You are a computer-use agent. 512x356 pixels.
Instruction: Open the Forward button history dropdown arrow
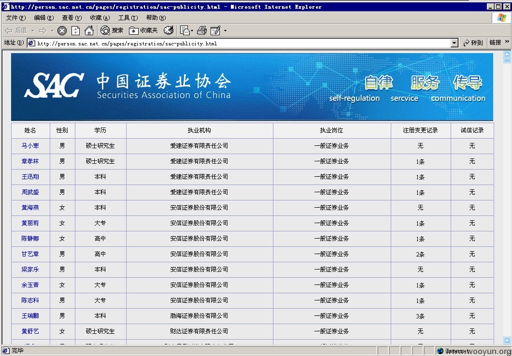pyautogui.click(x=52, y=31)
